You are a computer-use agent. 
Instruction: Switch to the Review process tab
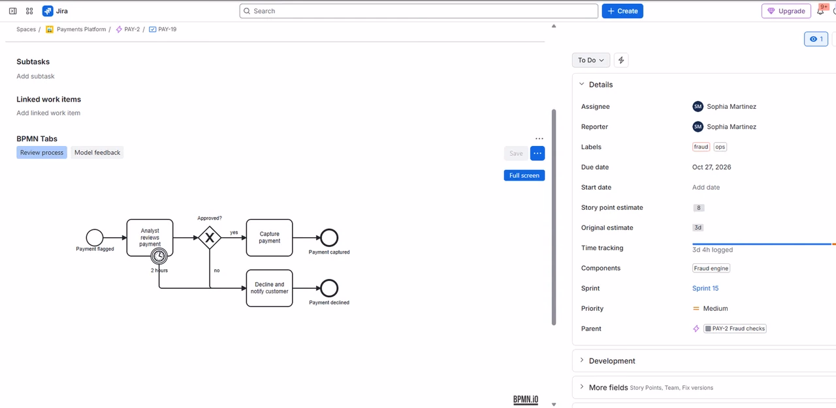(x=42, y=153)
